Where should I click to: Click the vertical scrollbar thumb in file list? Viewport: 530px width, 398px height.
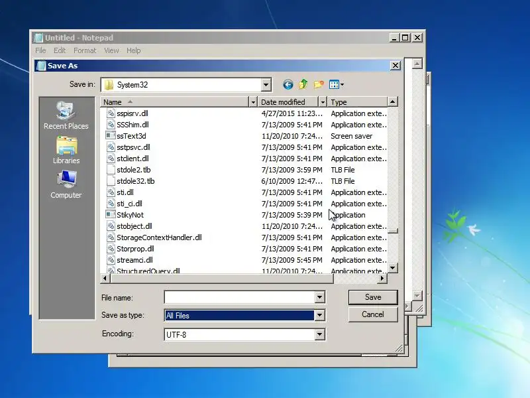[392, 231]
